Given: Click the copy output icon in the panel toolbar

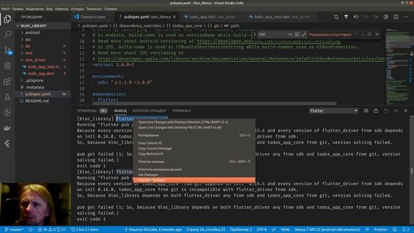Looking at the screenshot, I should (x=386, y=111).
